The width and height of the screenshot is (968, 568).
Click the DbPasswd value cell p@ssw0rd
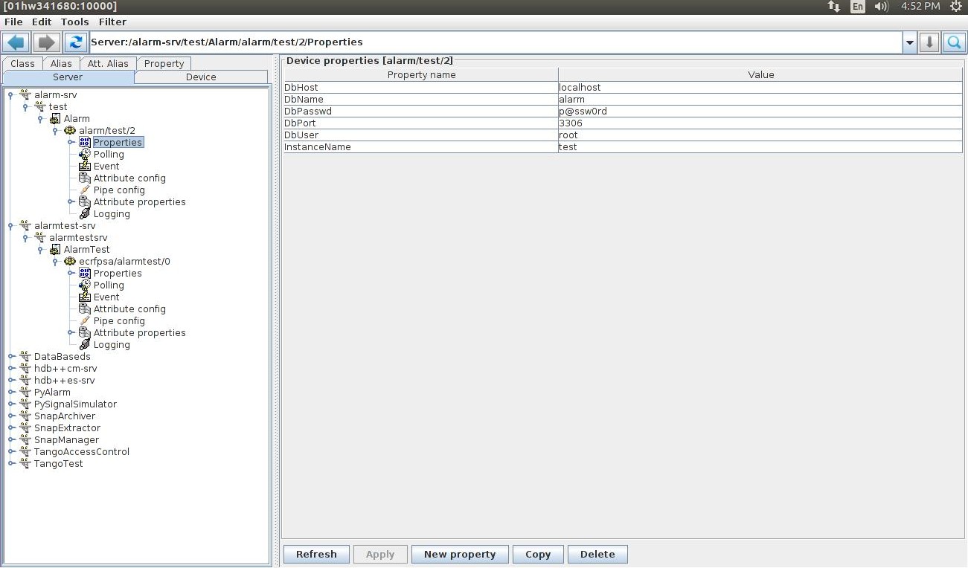point(760,112)
